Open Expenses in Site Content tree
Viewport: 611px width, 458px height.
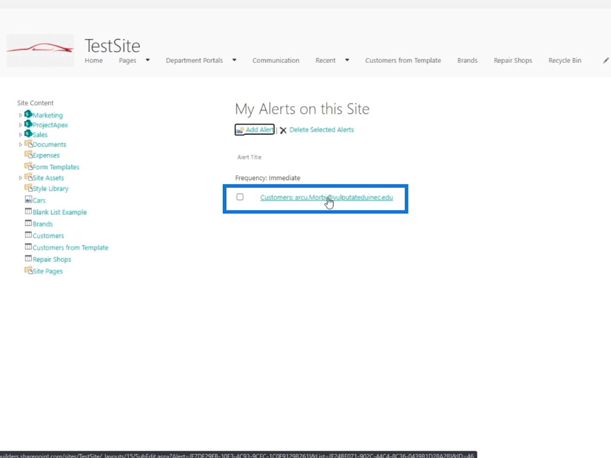pyautogui.click(x=46, y=155)
